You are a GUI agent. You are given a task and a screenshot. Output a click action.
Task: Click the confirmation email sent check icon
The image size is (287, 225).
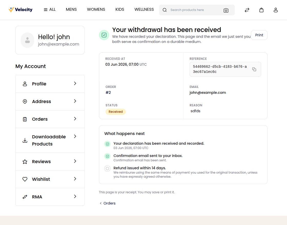pos(107,156)
